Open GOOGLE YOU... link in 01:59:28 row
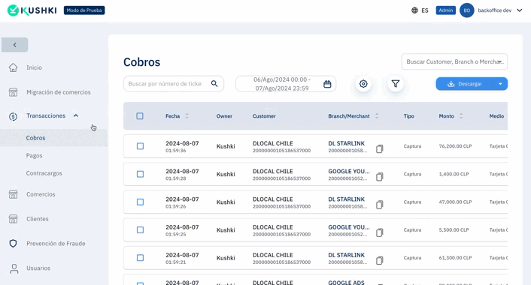531x285 pixels. [x=349, y=172]
